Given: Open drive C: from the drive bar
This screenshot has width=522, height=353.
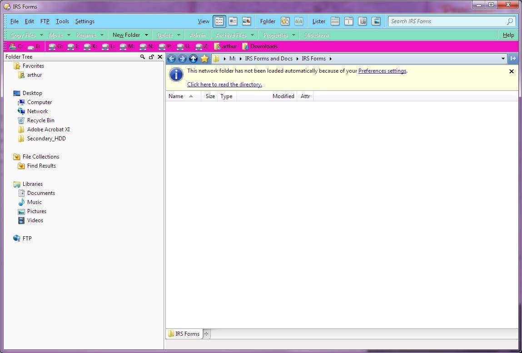Looking at the screenshot, I should [x=16, y=46].
